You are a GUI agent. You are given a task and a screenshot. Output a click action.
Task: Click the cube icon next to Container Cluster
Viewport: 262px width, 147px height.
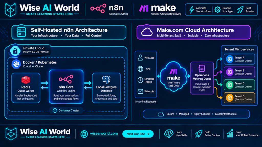(55, 110)
